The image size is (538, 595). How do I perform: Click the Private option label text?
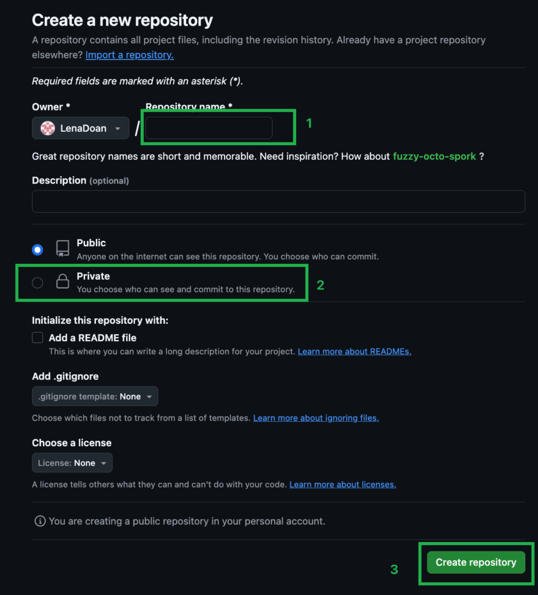tap(94, 276)
